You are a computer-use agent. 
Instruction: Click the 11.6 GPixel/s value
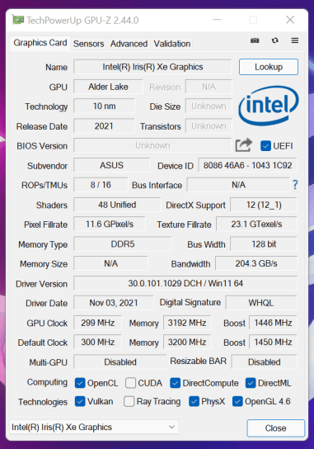tap(110, 224)
